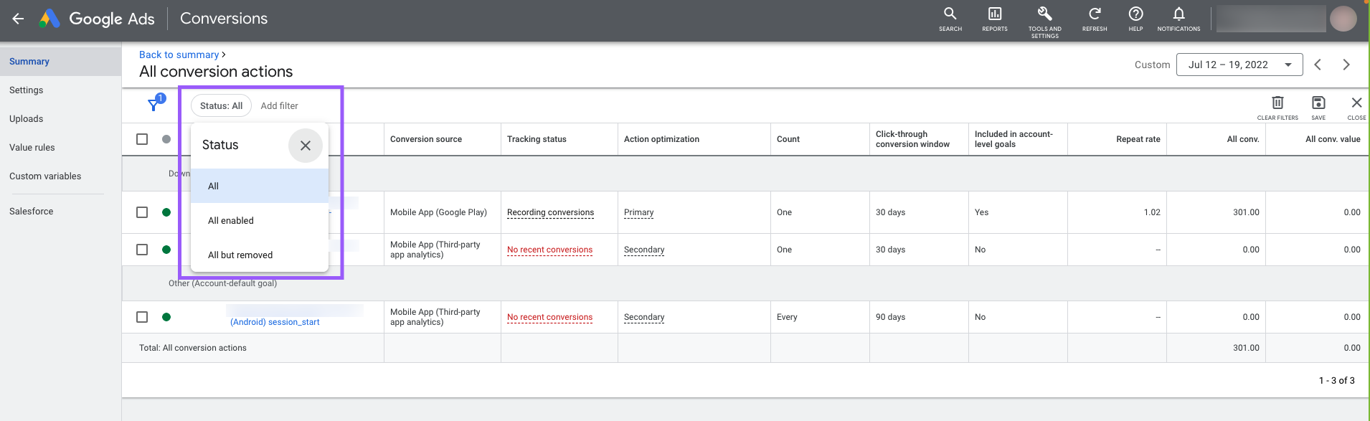Click the Refresh icon
This screenshot has width=1370, height=421.
pyautogui.click(x=1094, y=19)
